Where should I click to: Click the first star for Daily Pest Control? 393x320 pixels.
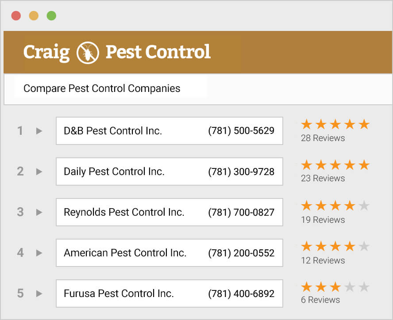click(306, 165)
